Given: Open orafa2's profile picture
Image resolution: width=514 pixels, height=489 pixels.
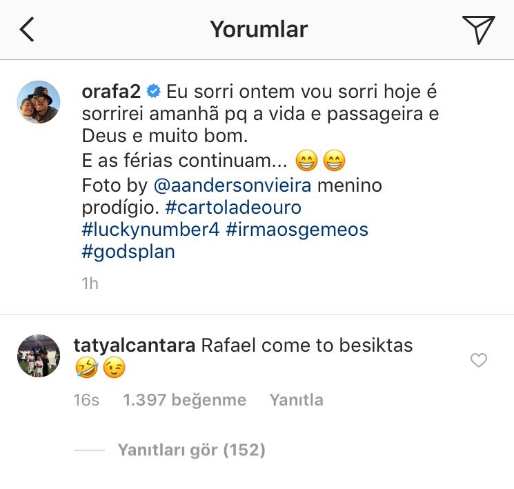Looking at the screenshot, I should pos(39,102).
